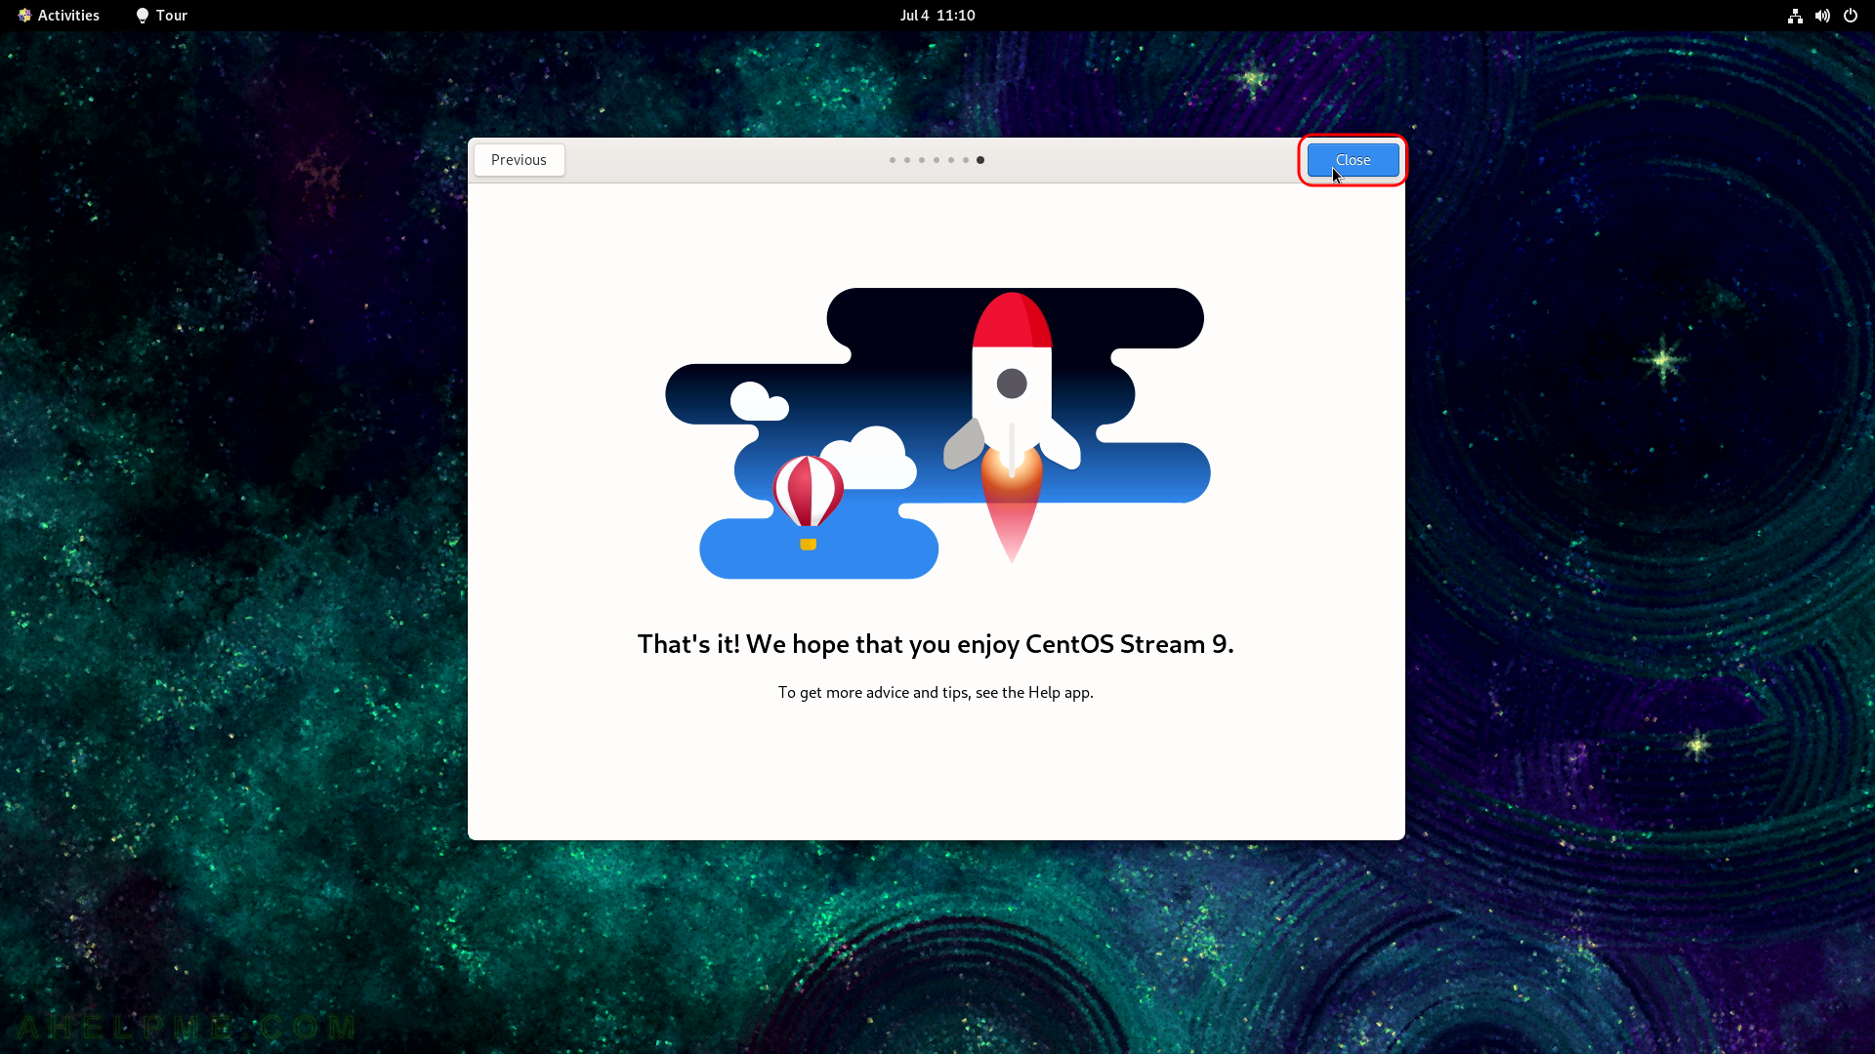
Task: Click the power icon in top bar
Action: click(x=1851, y=16)
